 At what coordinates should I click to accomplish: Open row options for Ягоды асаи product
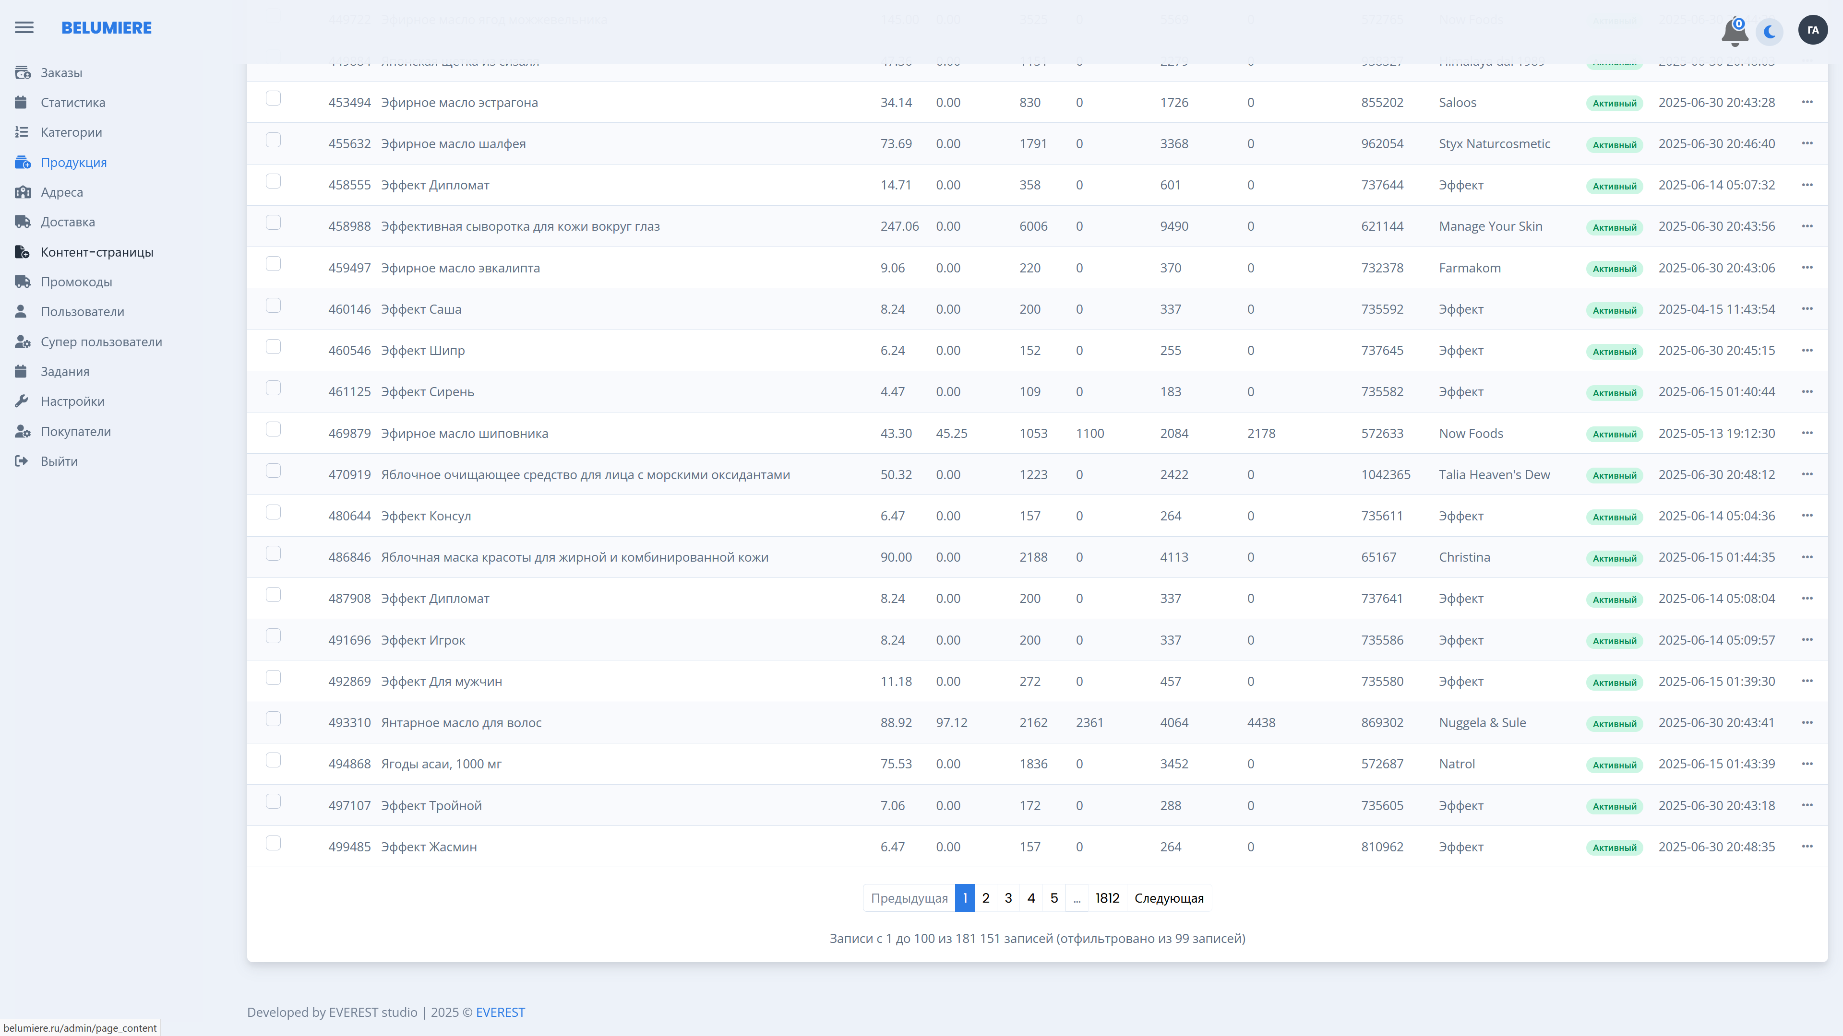pyautogui.click(x=1807, y=764)
